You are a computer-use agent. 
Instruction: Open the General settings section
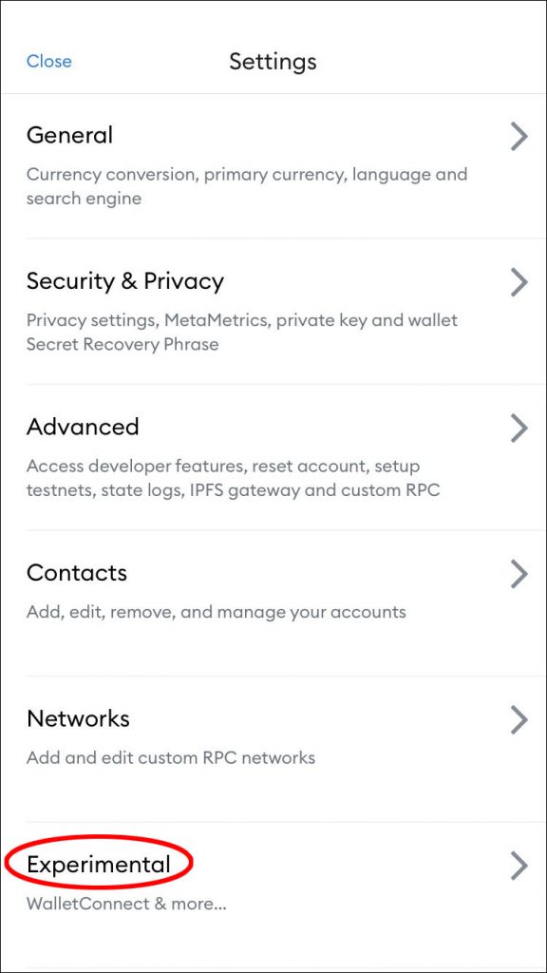point(69,135)
